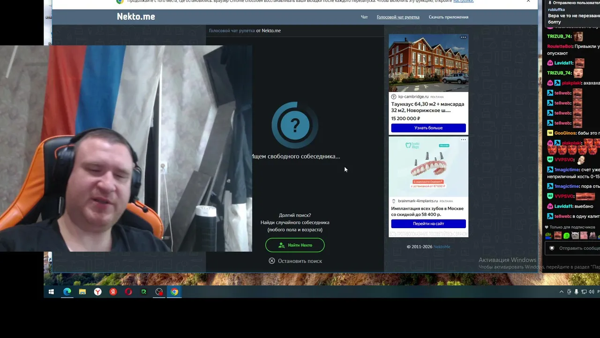Open Скачать приложения in navigation
Image resolution: width=600 pixels, height=338 pixels.
coord(449,17)
